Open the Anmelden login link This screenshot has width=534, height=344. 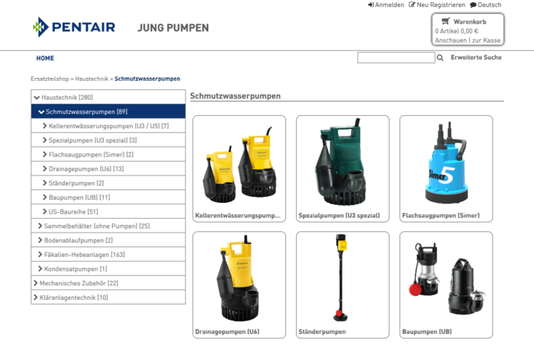tap(389, 5)
